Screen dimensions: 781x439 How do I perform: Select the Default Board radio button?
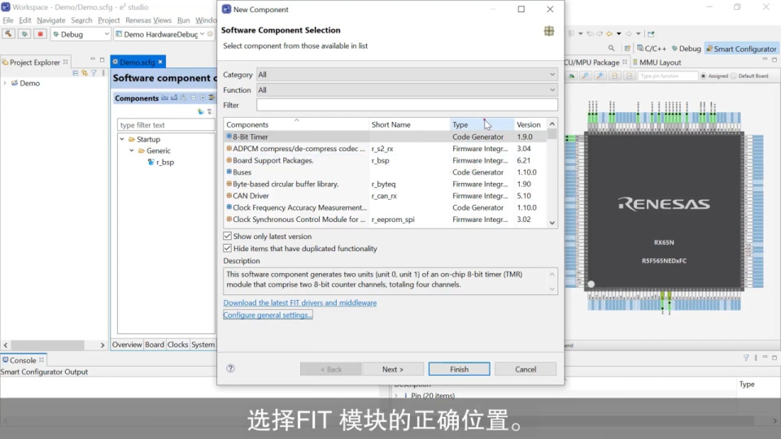pyautogui.click(x=733, y=76)
